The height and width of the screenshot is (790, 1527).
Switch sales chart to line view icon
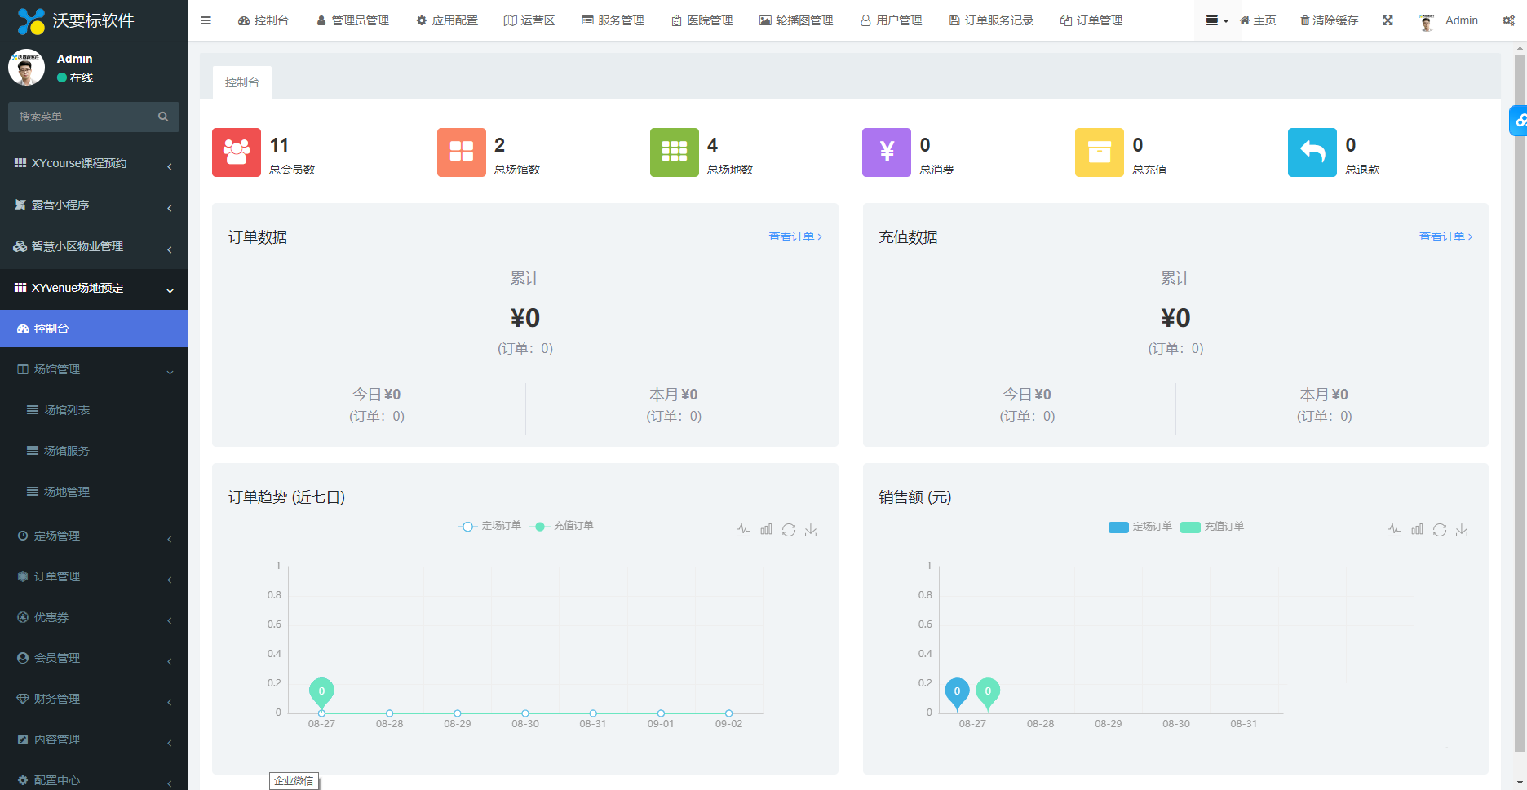(x=1395, y=530)
